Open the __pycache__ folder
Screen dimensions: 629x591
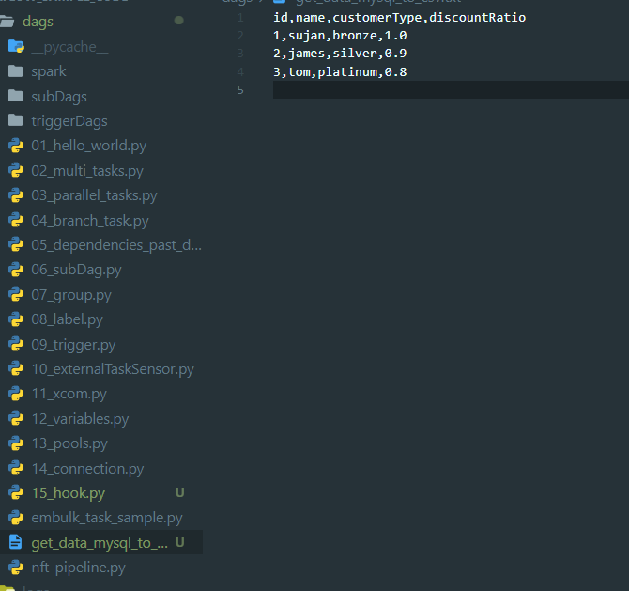[69, 47]
